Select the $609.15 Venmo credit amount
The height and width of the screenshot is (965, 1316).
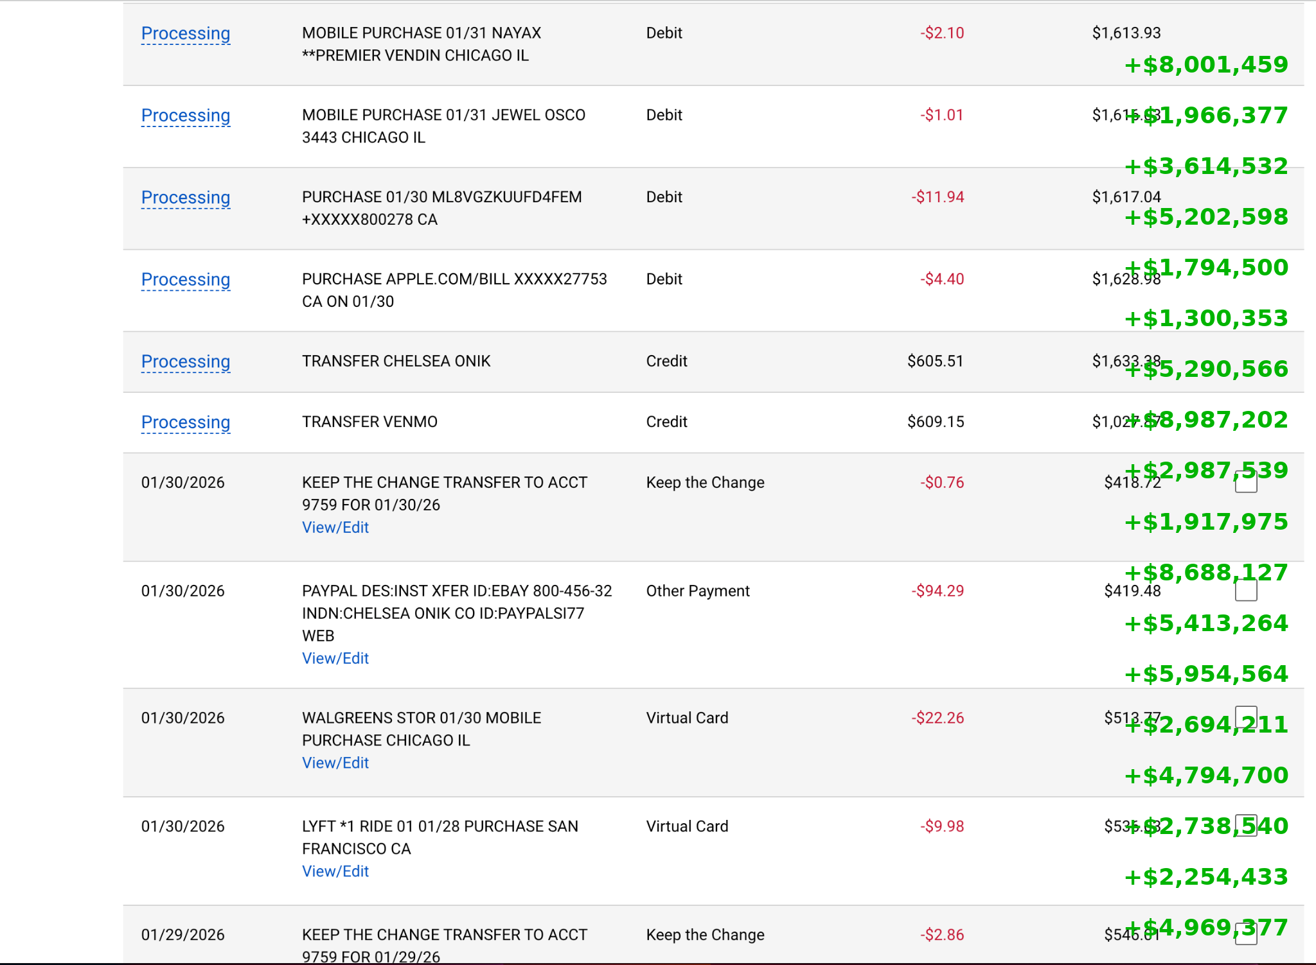[935, 422]
